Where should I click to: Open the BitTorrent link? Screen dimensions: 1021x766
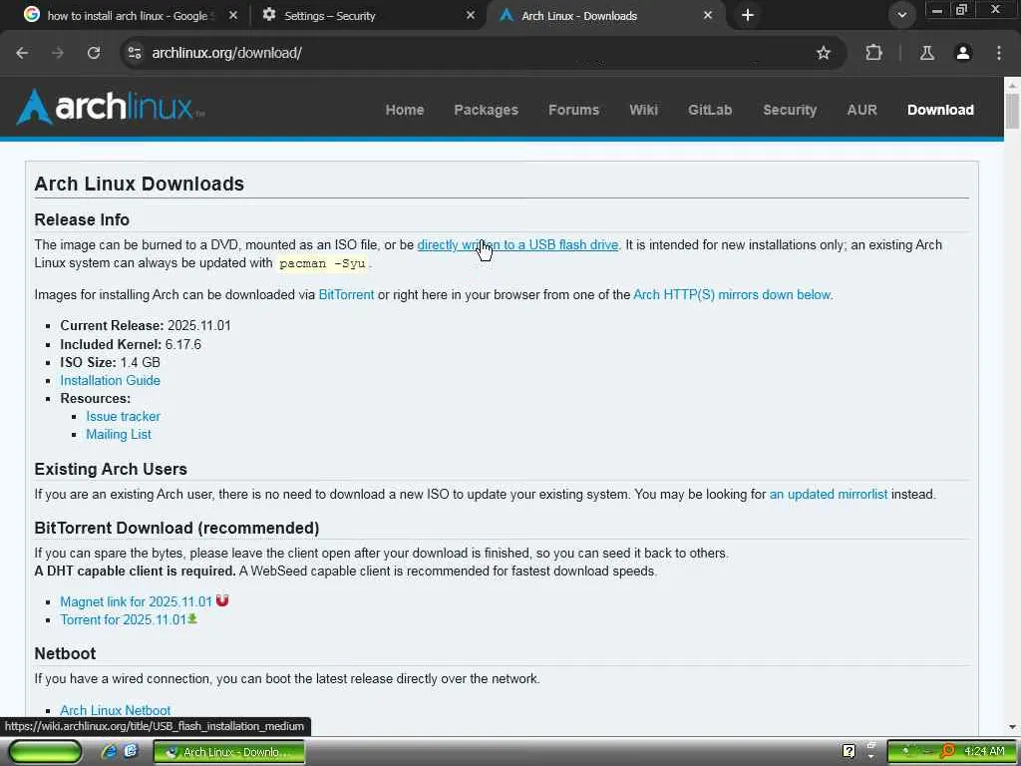pyautogui.click(x=346, y=294)
